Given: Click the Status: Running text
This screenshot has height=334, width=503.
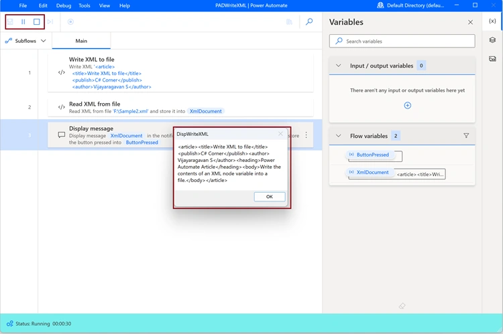Looking at the screenshot, I should click(x=32, y=324).
